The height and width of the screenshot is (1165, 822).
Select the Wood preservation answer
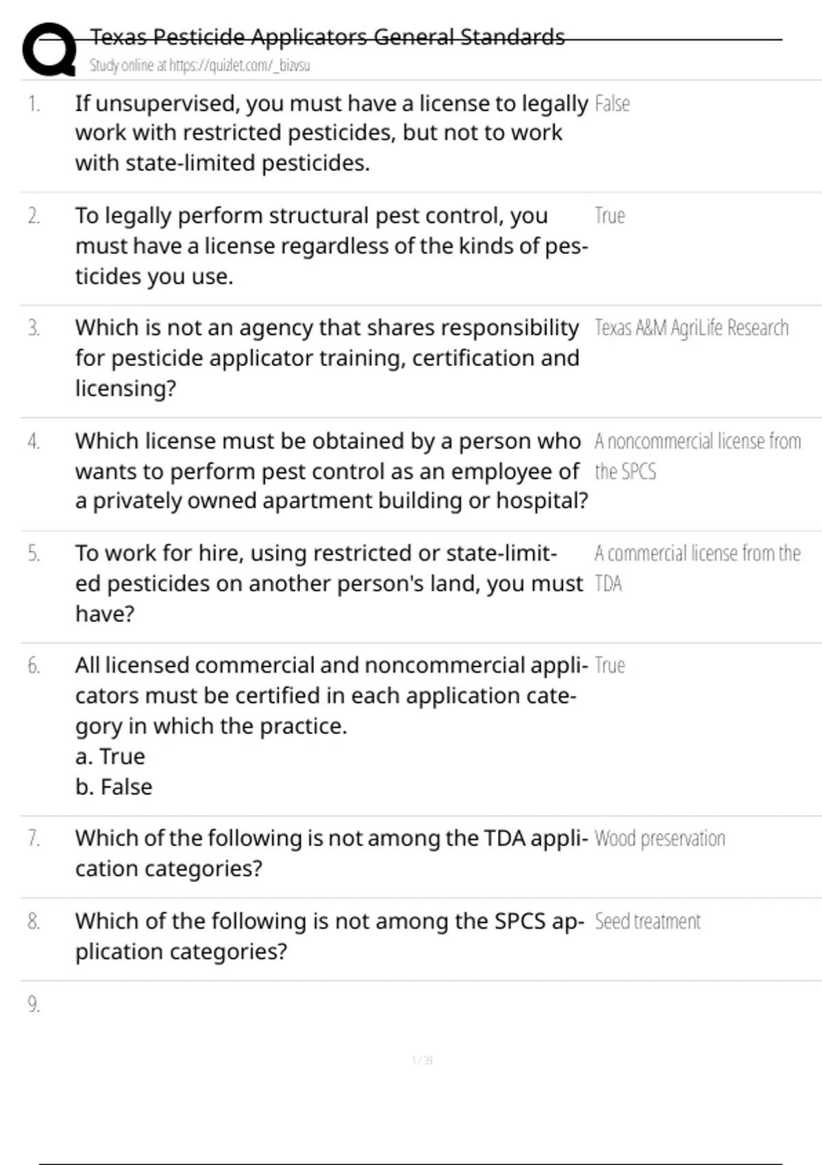pos(660,839)
